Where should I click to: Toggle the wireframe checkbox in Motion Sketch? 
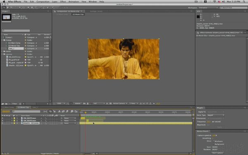coord(213,141)
